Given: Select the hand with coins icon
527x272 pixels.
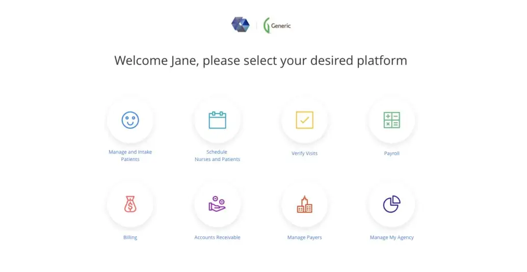Looking at the screenshot, I should [x=217, y=204].
